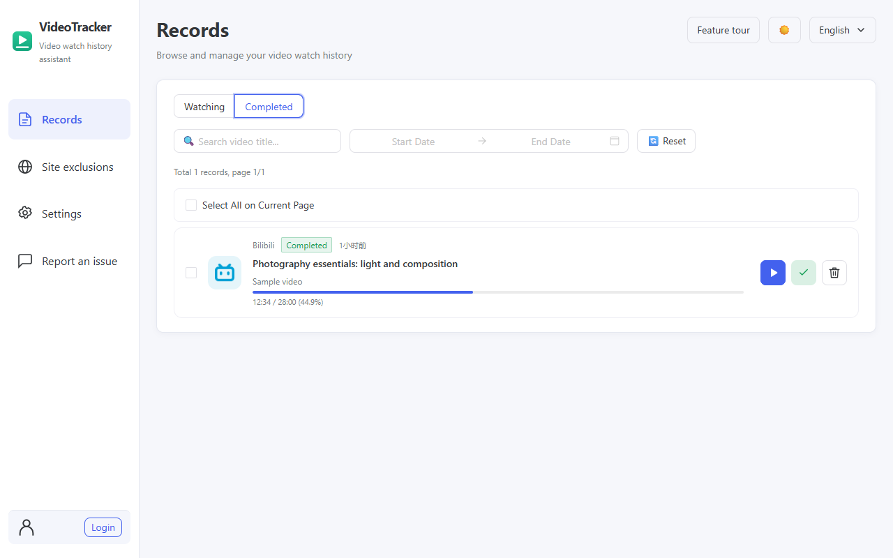
Task: Switch to the Watching tab
Action: click(x=204, y=107)
